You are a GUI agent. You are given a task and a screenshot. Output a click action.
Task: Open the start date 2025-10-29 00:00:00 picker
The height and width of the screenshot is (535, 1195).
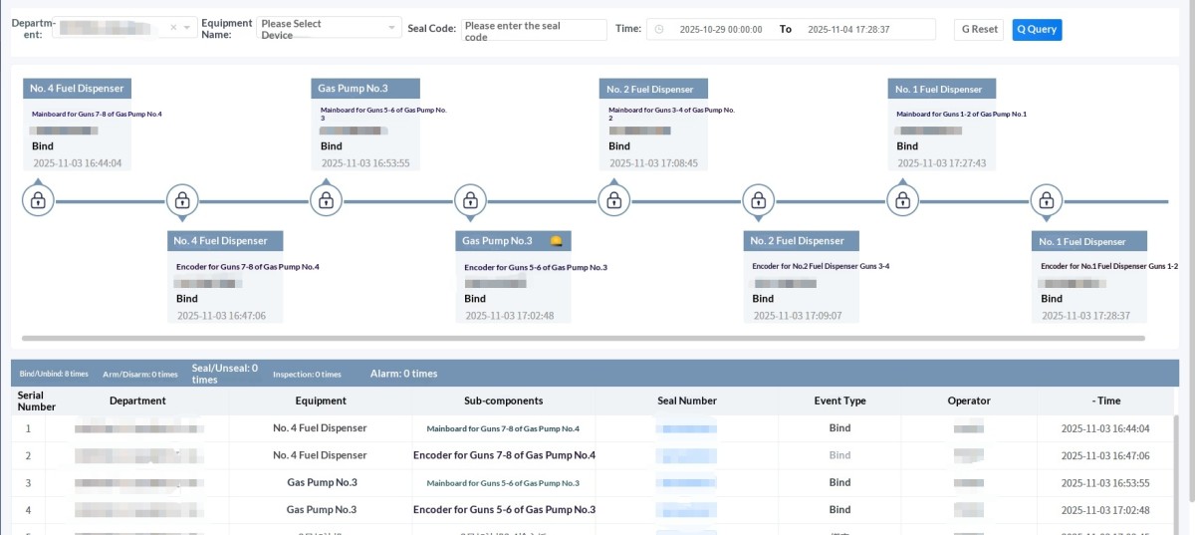tap(721, 30)
